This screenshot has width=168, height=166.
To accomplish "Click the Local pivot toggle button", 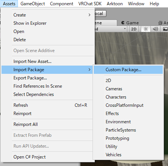I will [x=100, y=13].
